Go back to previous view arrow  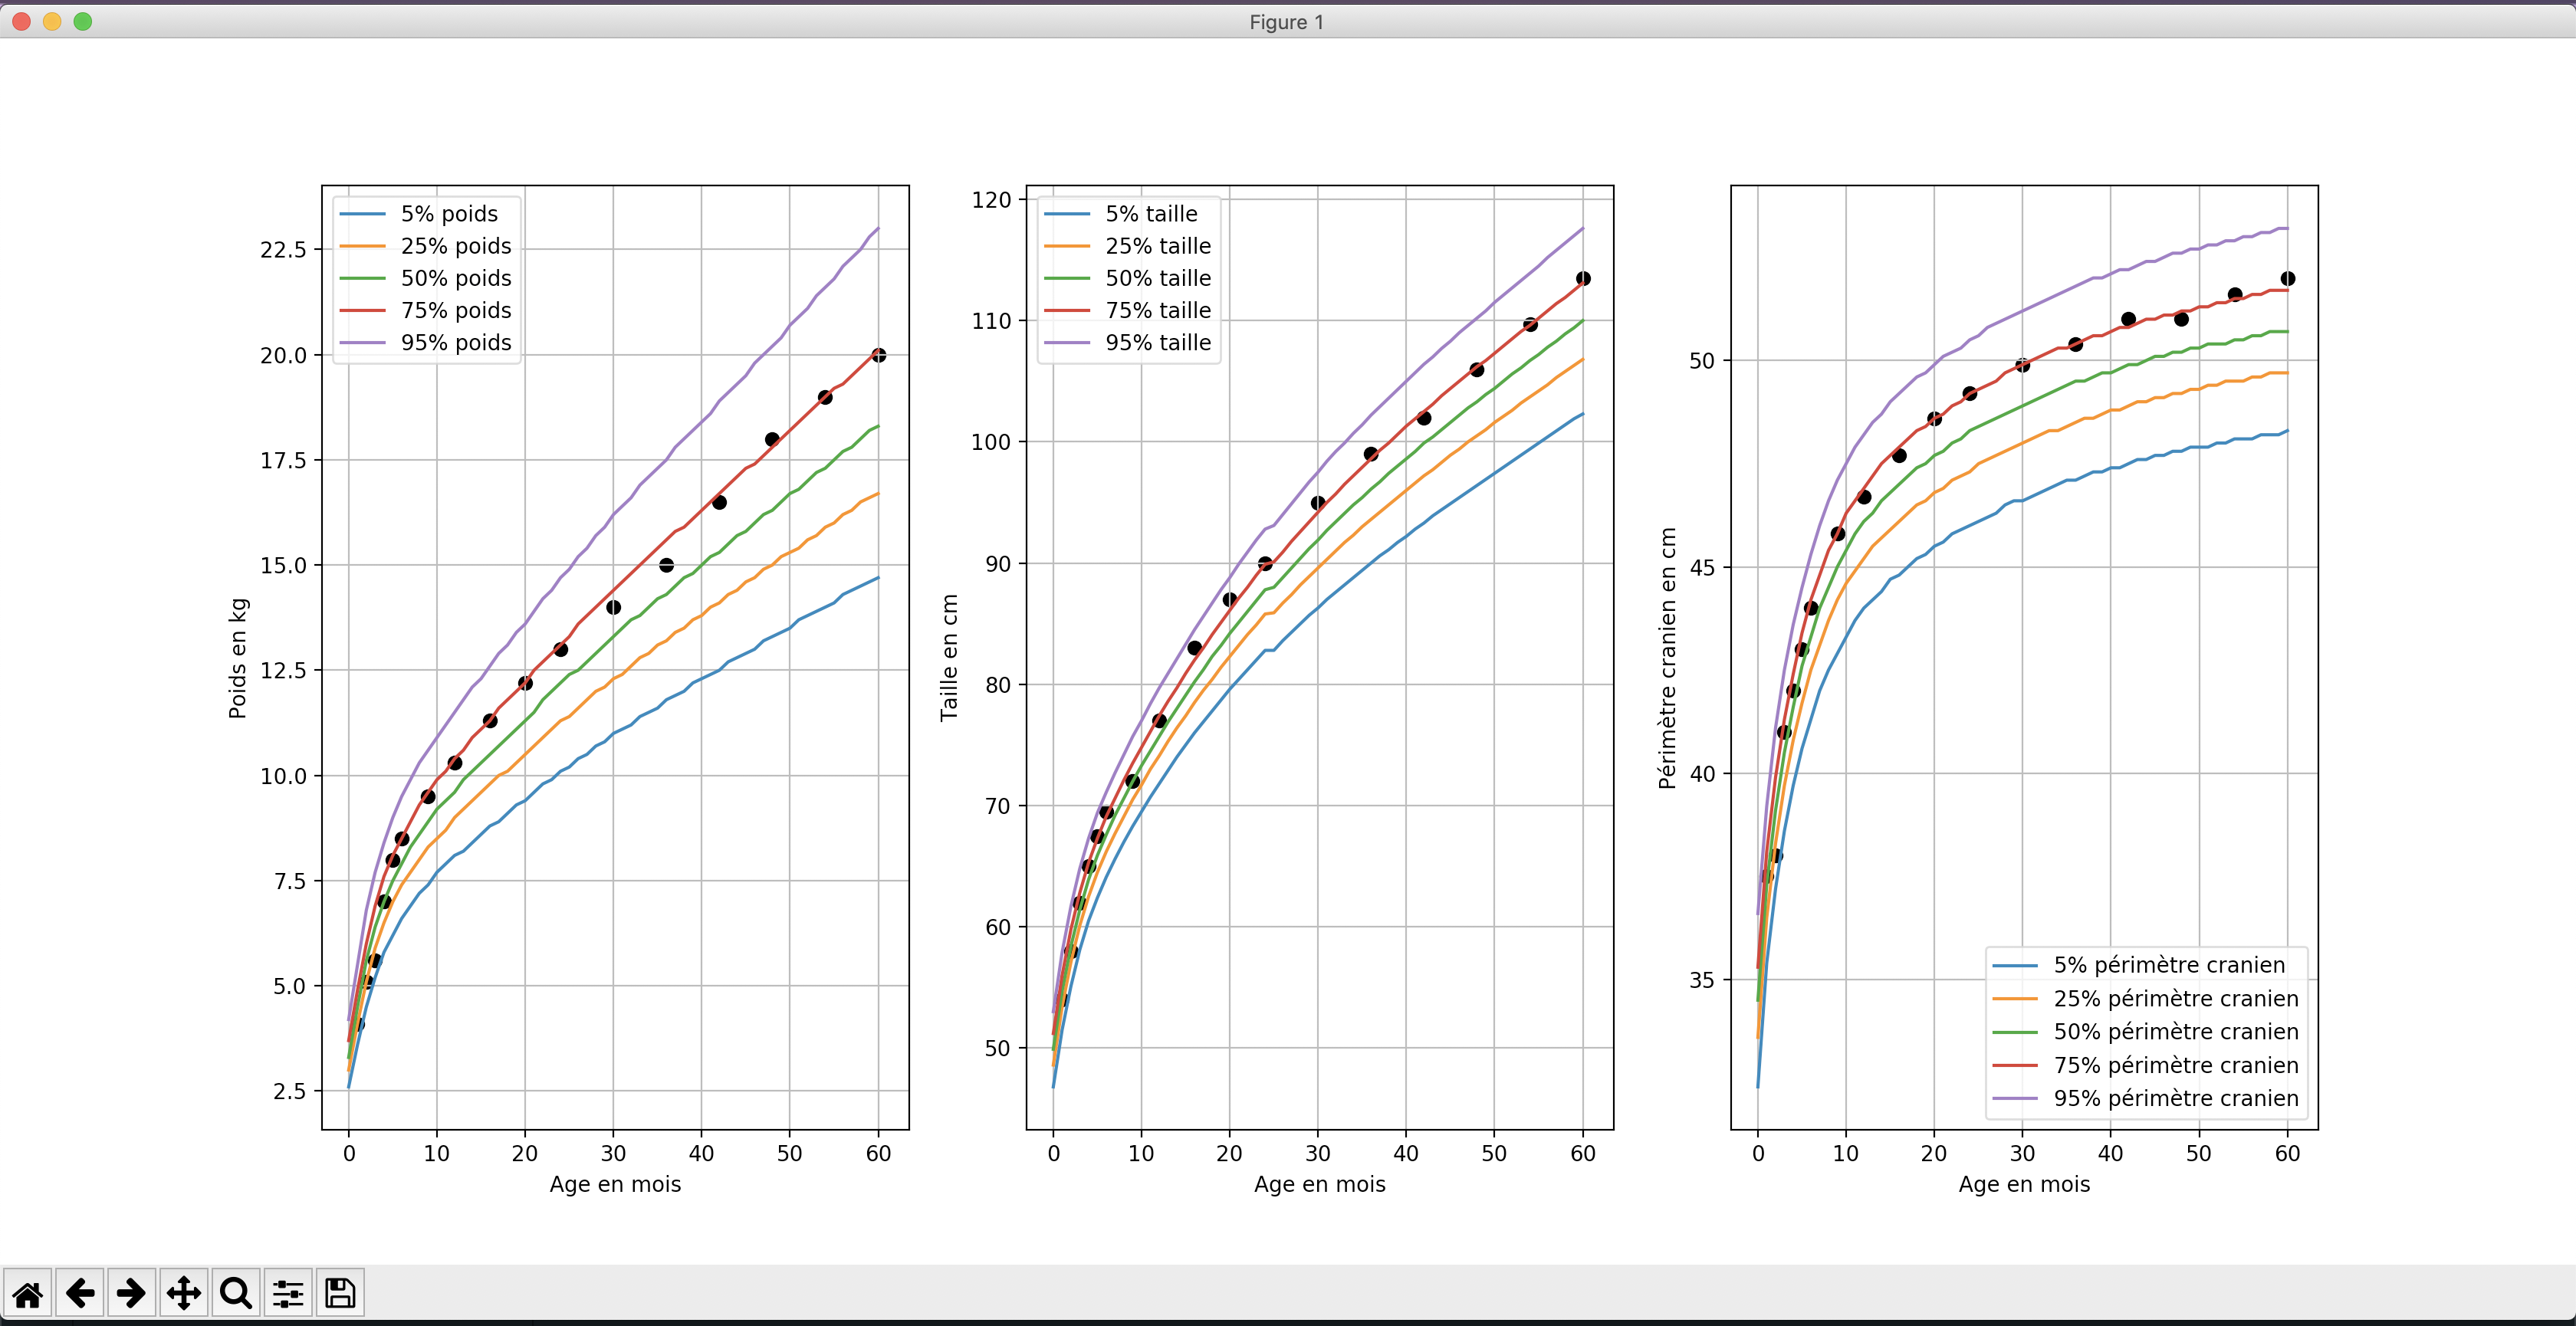[x=80, y=1293]
